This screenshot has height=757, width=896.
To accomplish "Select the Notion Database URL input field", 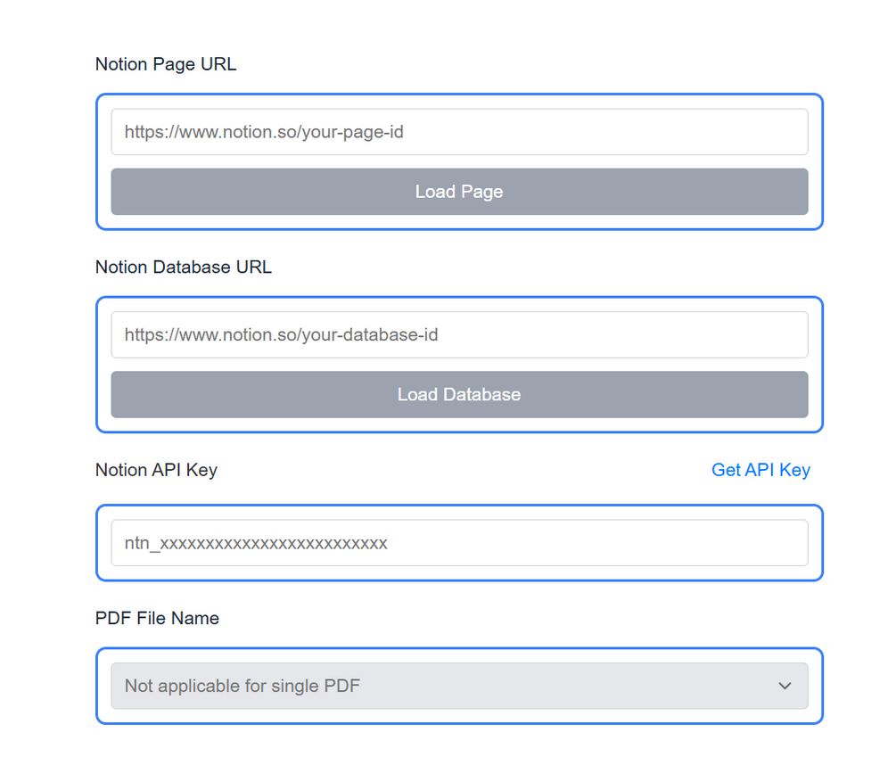I will pyautogui.click(x=459, y=334).
